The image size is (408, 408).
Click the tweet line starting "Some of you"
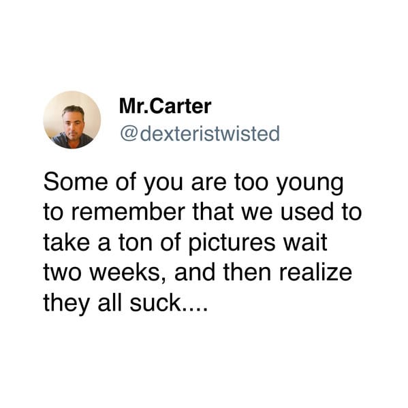(193, 183)
